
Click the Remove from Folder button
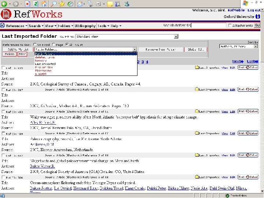[x=161, y=49]
